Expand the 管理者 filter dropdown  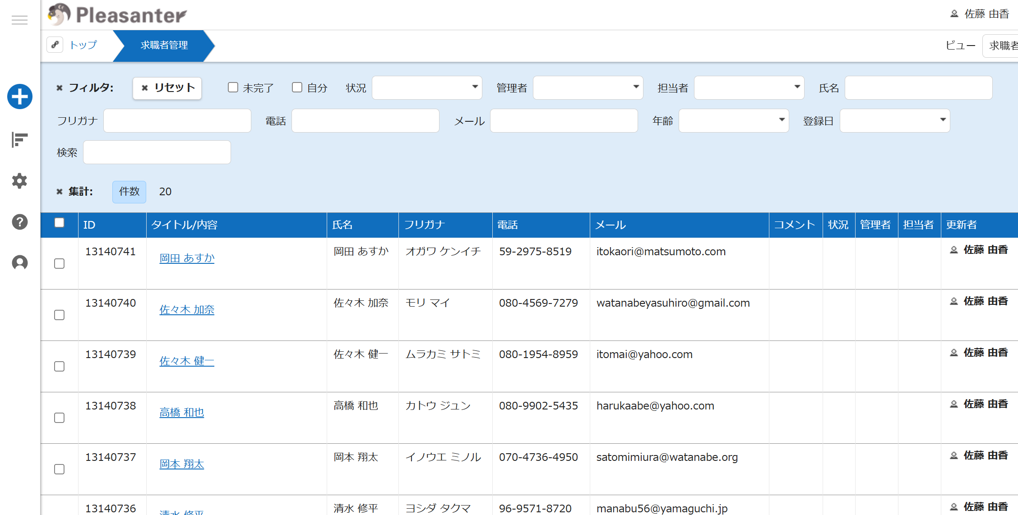588,87
